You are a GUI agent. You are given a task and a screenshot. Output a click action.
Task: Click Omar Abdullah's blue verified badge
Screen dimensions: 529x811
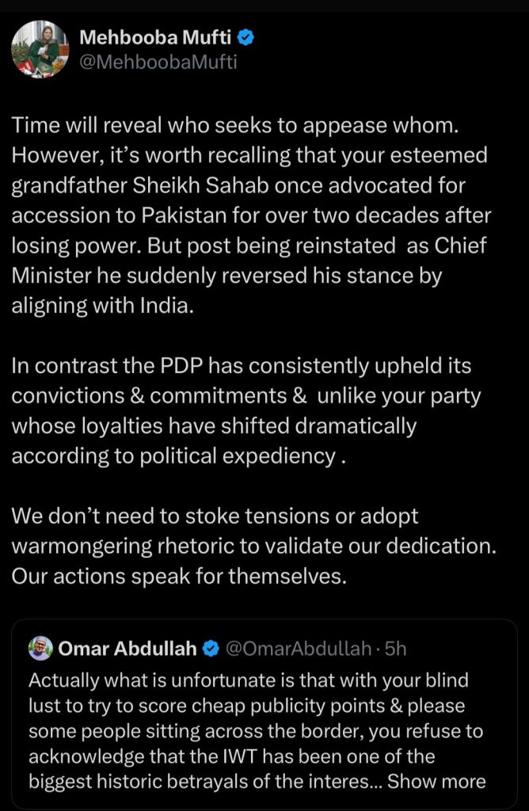coord(211,649)
